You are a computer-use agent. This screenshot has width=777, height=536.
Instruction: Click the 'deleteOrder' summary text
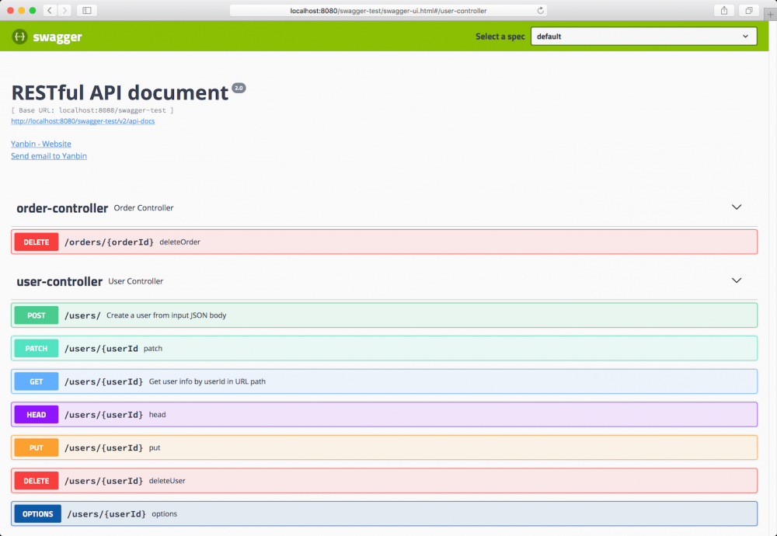(180, 242)
